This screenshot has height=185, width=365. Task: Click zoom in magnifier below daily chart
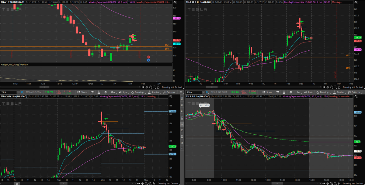pos(150,87)
